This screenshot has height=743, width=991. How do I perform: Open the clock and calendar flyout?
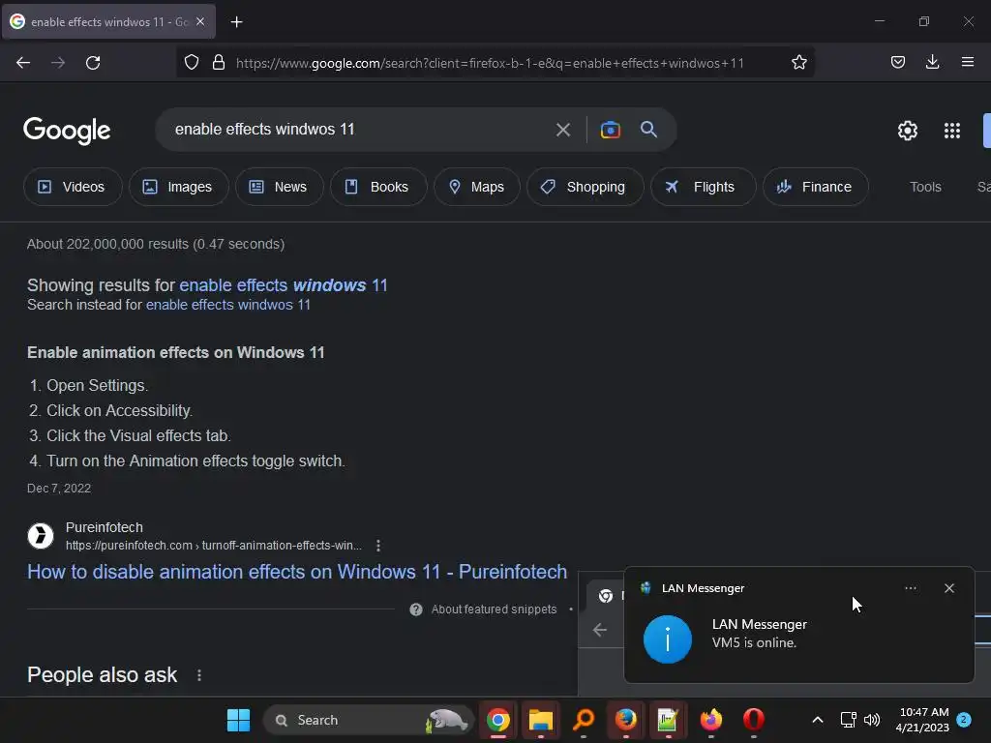[922, 720]
